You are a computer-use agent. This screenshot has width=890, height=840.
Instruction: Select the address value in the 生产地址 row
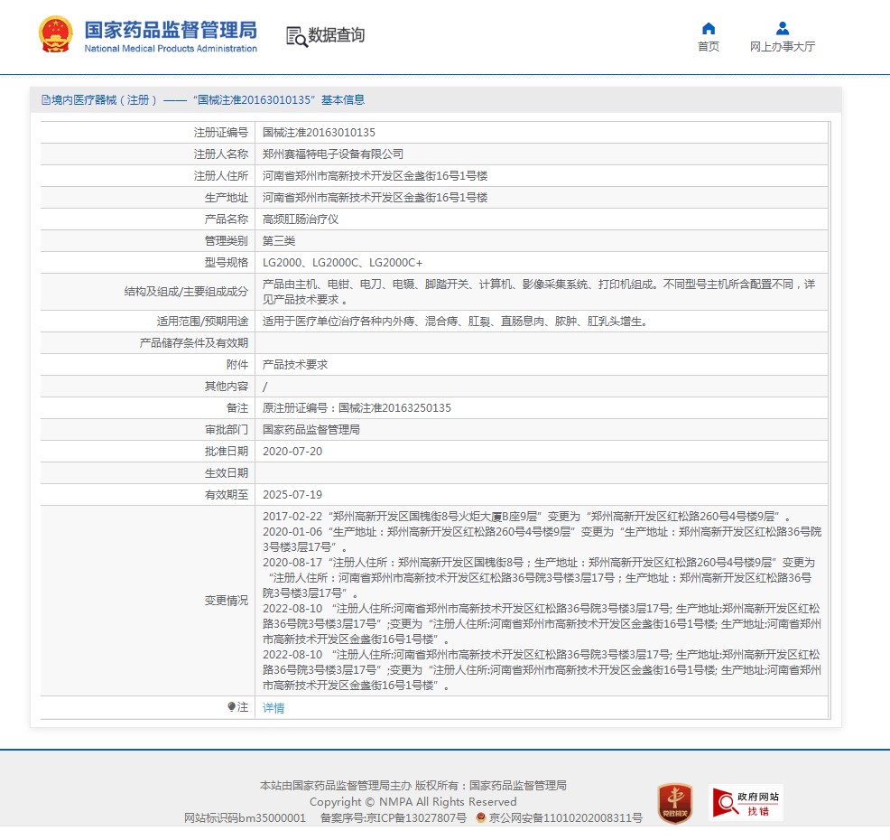[x=375, y=197]
